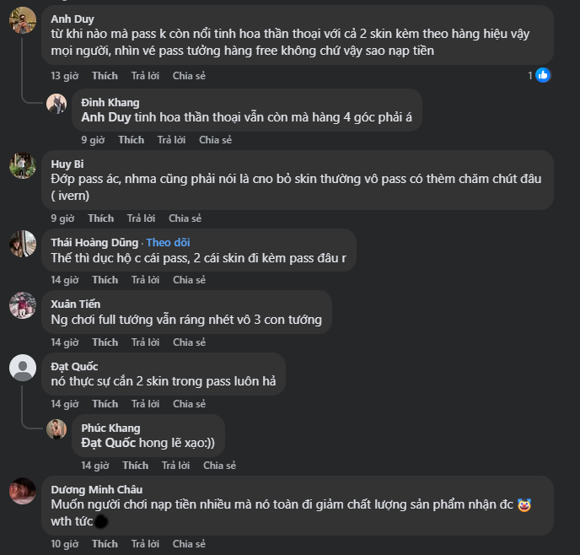Click the Đạt Quốc mention in Phúc Khang's reply
This screenshot has width=580, height=555.
point(108,443)
